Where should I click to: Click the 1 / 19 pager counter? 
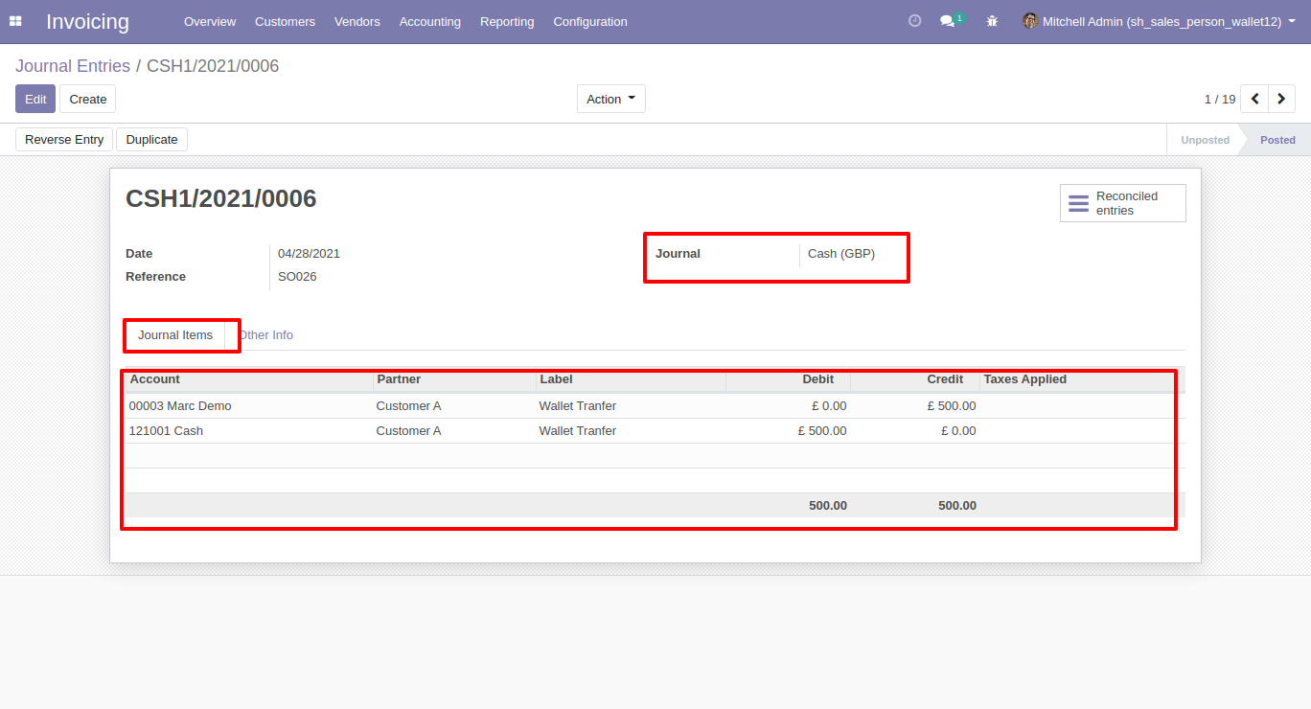[1220, 99]
